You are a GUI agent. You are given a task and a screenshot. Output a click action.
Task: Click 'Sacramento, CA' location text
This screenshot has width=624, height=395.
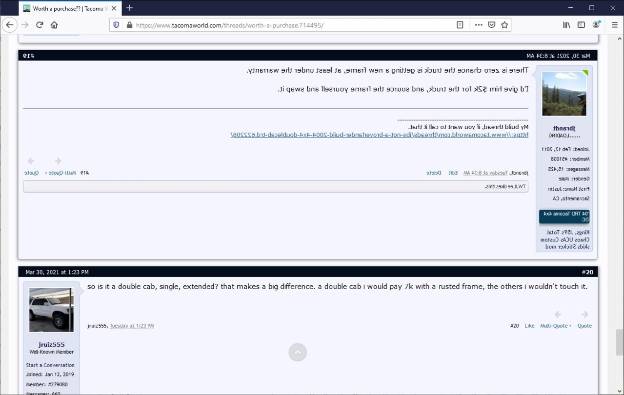(x=571, y=199)
